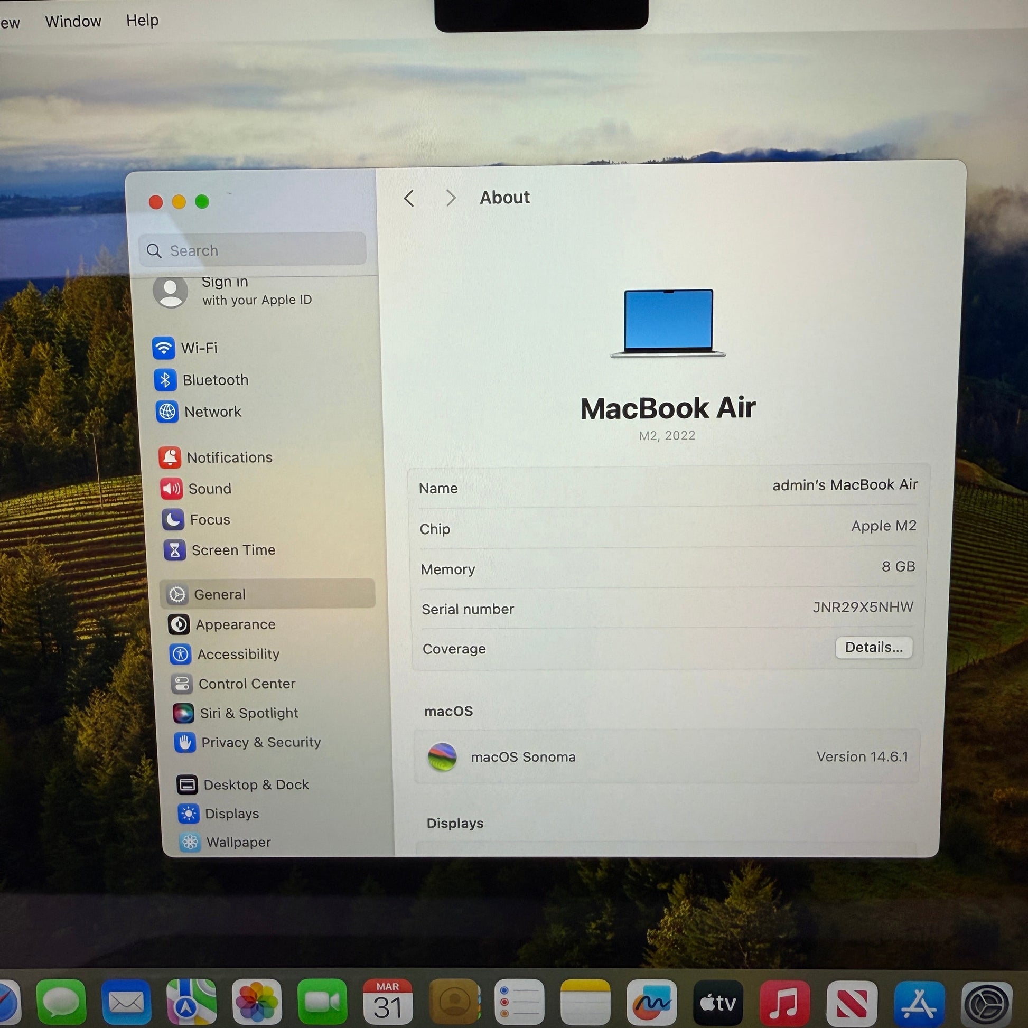Screen dimensions: 1028x1028
Task: Select General in the sidebar
Action: click(x=268, y=594)
